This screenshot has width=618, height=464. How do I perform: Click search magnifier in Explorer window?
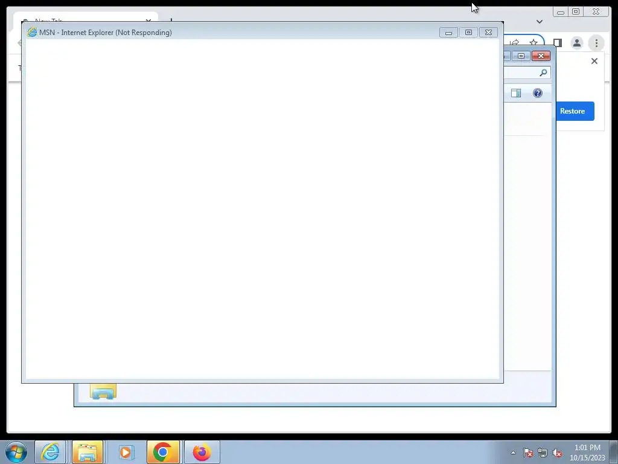coord(543,72)
